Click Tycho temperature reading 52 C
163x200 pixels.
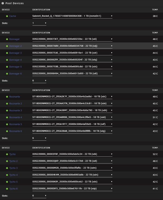click(x=155, y=154)
